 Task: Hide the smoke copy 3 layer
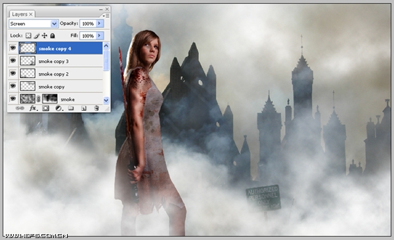point(13,60)
